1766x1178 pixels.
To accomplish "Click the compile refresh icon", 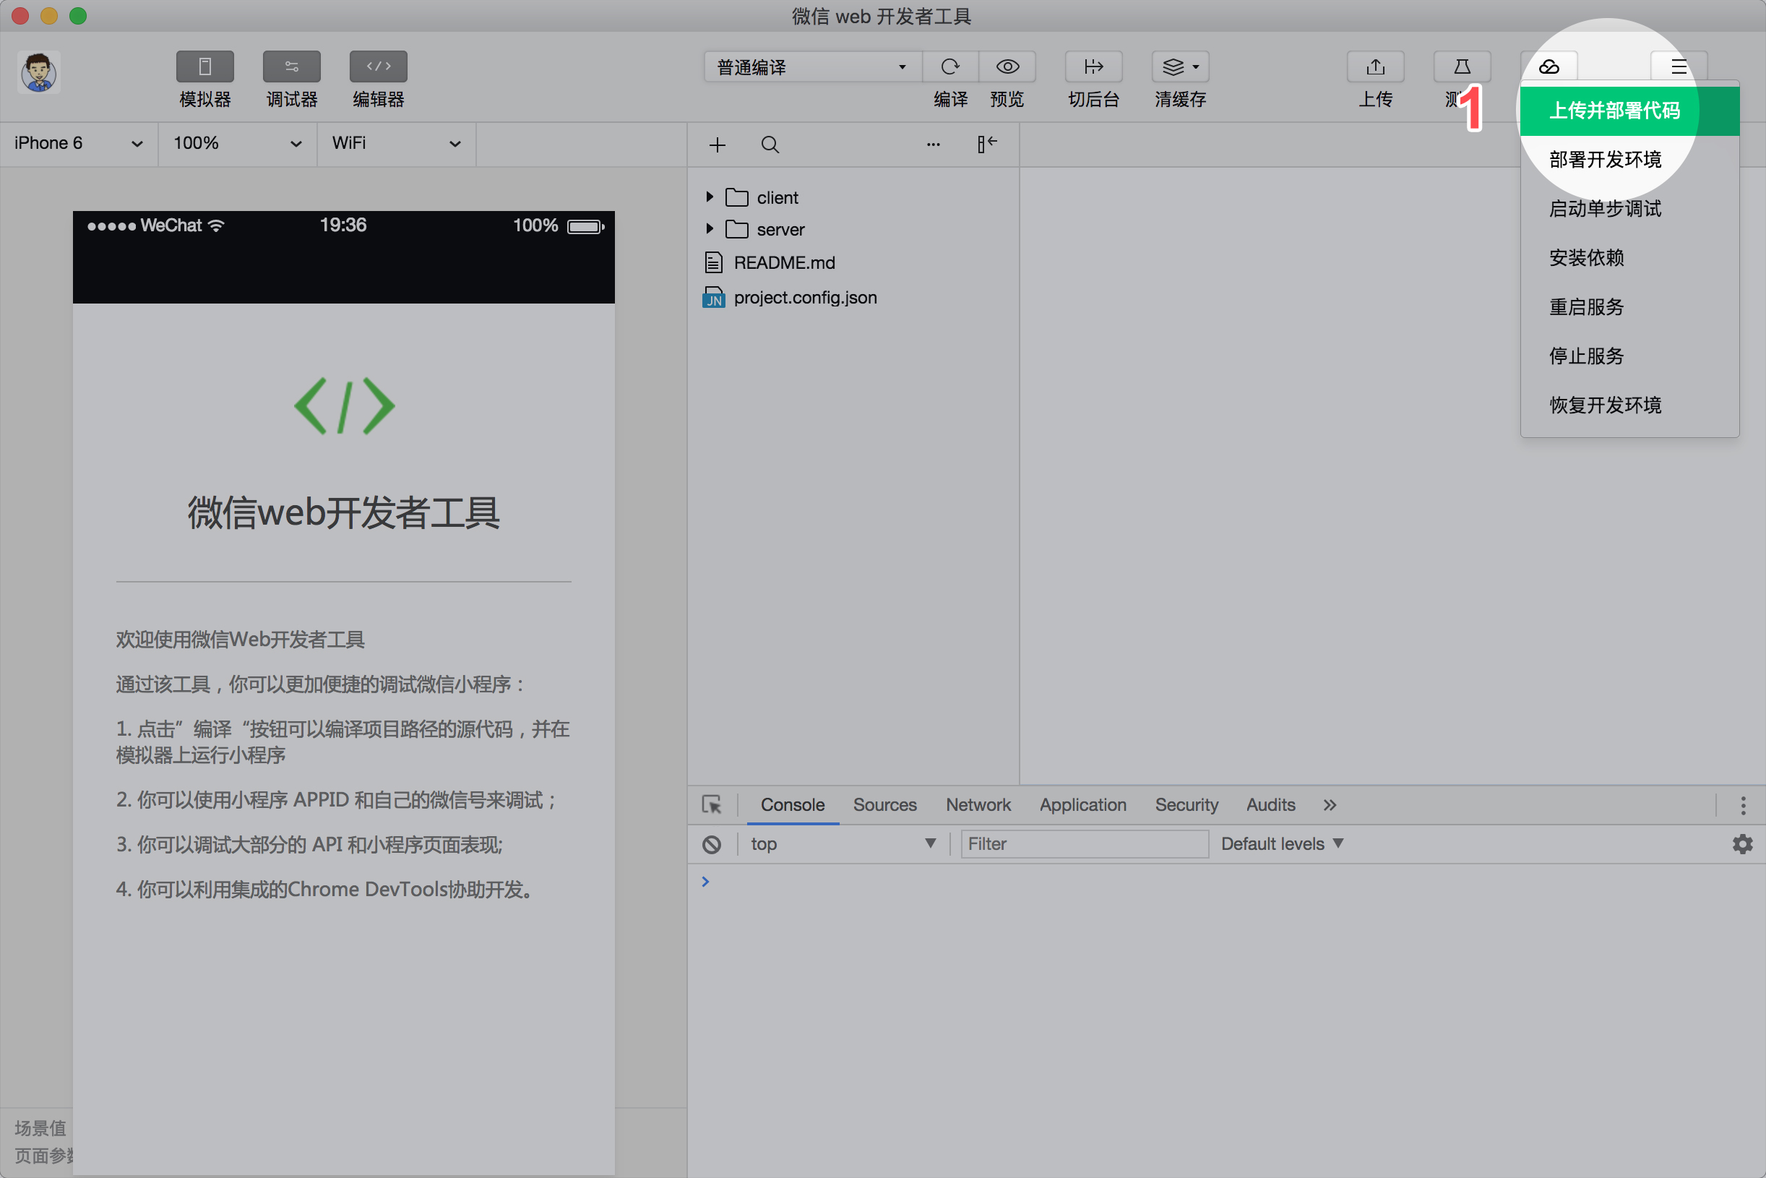I will (x=949, y=67).
